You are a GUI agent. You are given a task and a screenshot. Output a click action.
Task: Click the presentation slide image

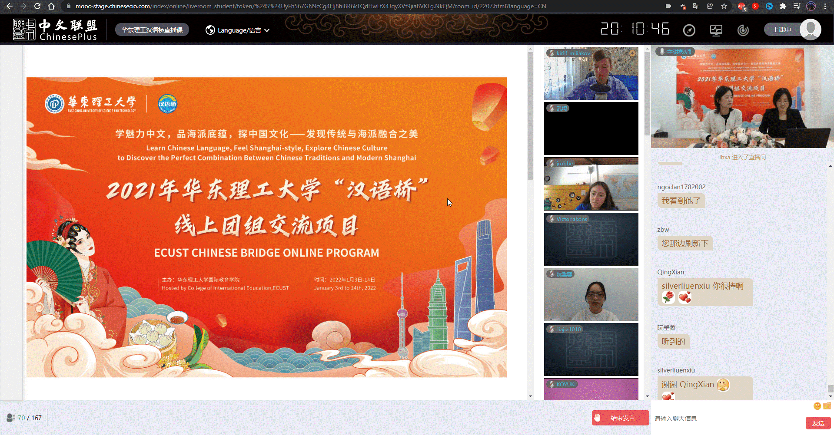click(x=266, y=227)
